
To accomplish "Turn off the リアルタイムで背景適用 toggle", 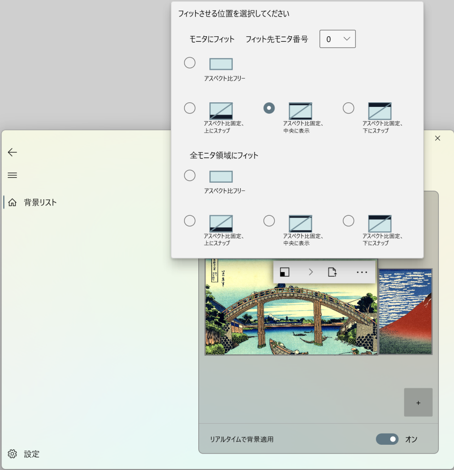I will coord(387,439).
